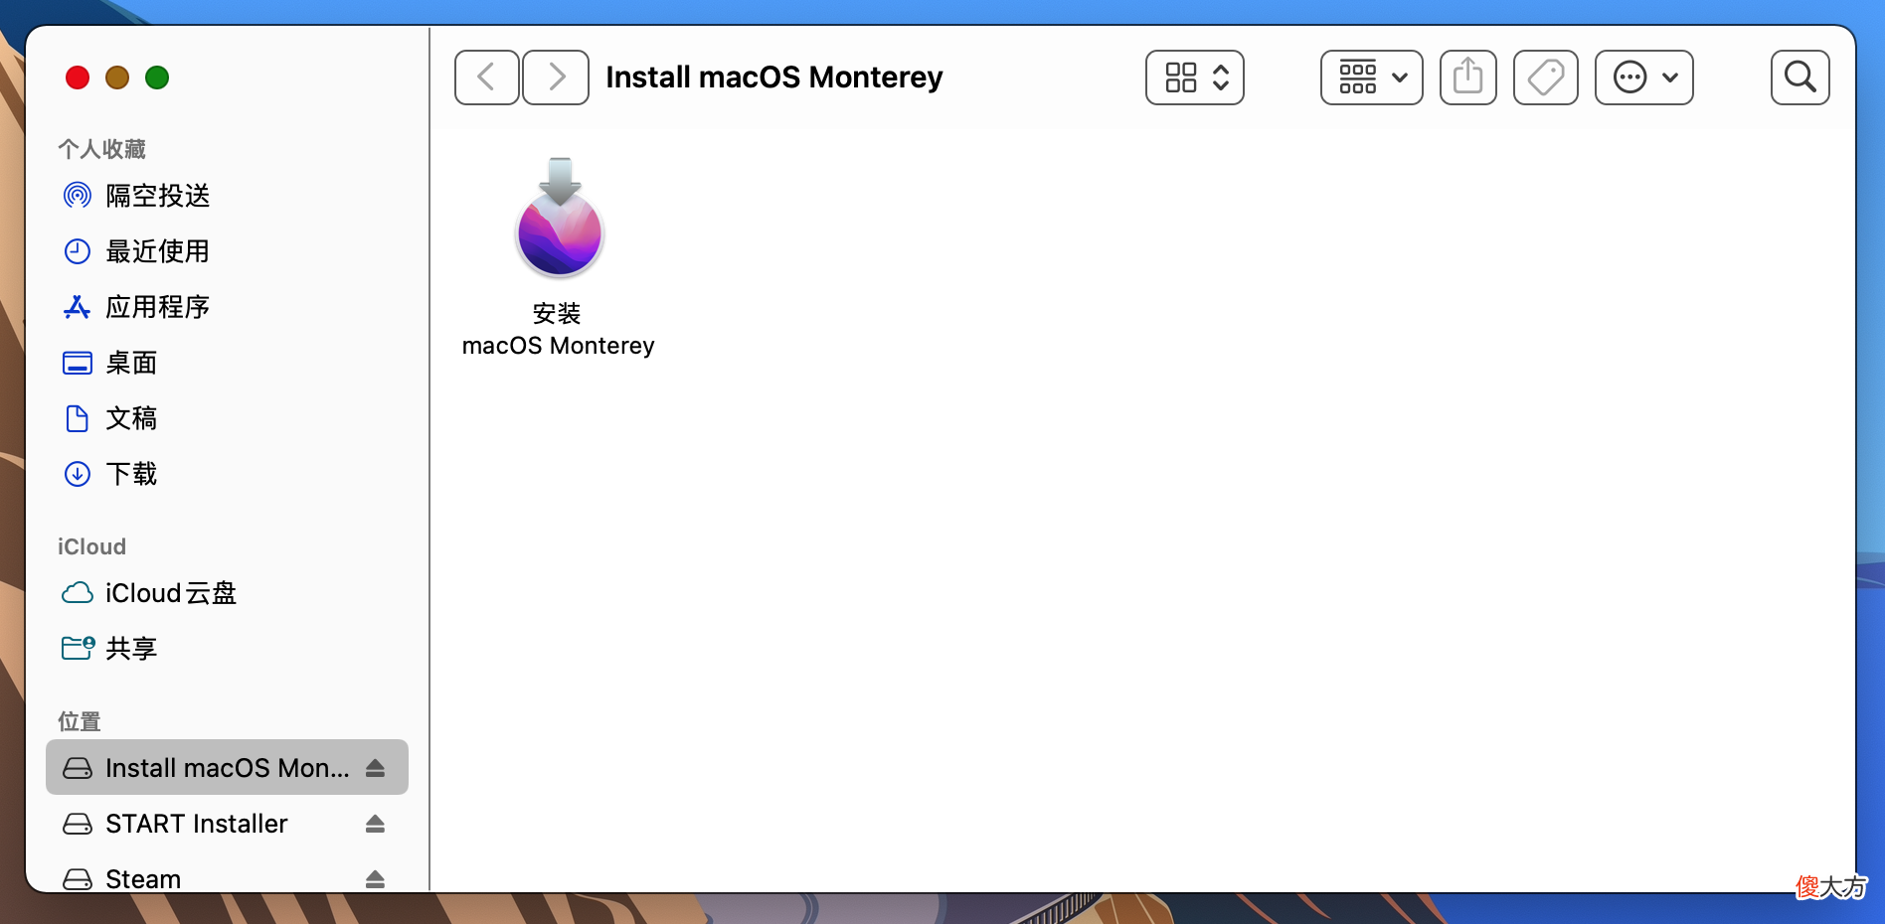
Task: Open the group-by options dropdown
Action: tap(1372, 77)
